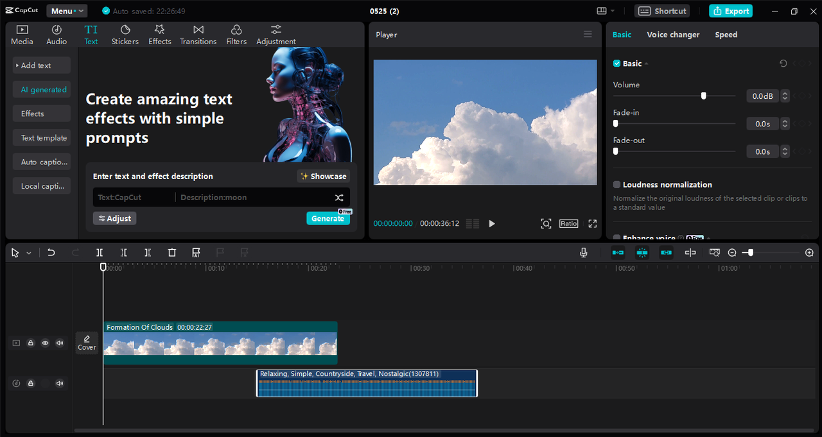
Task: Click the play button in the player
Action: point(492,223)
